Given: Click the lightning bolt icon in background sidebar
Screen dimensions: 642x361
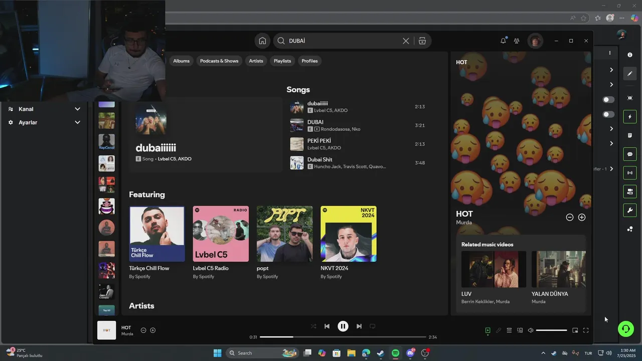Looking at the screenshot, I should [630, 117].
